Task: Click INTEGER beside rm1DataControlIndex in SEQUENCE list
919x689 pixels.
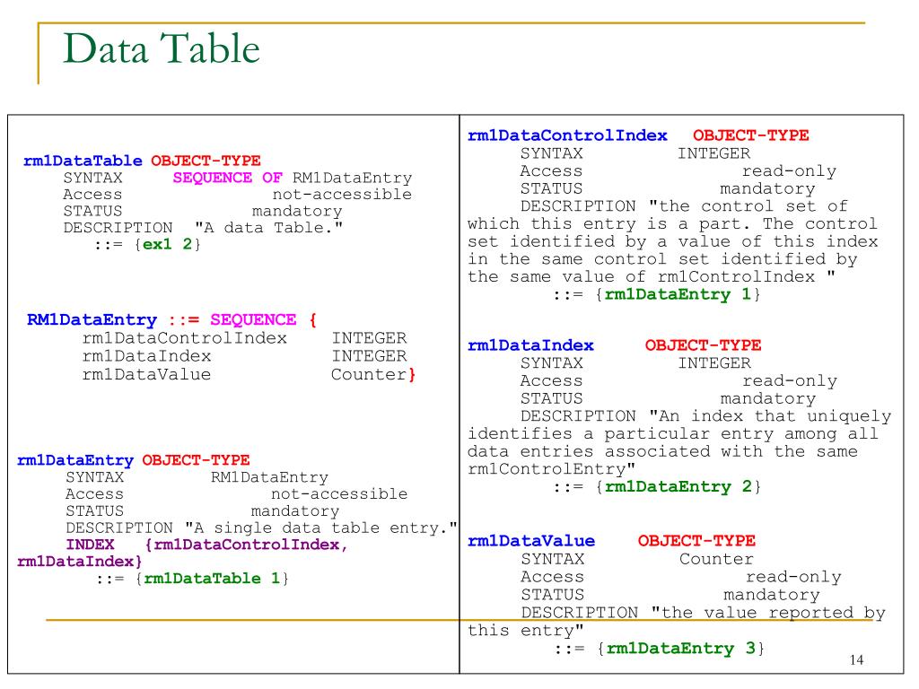Action: 369,338
